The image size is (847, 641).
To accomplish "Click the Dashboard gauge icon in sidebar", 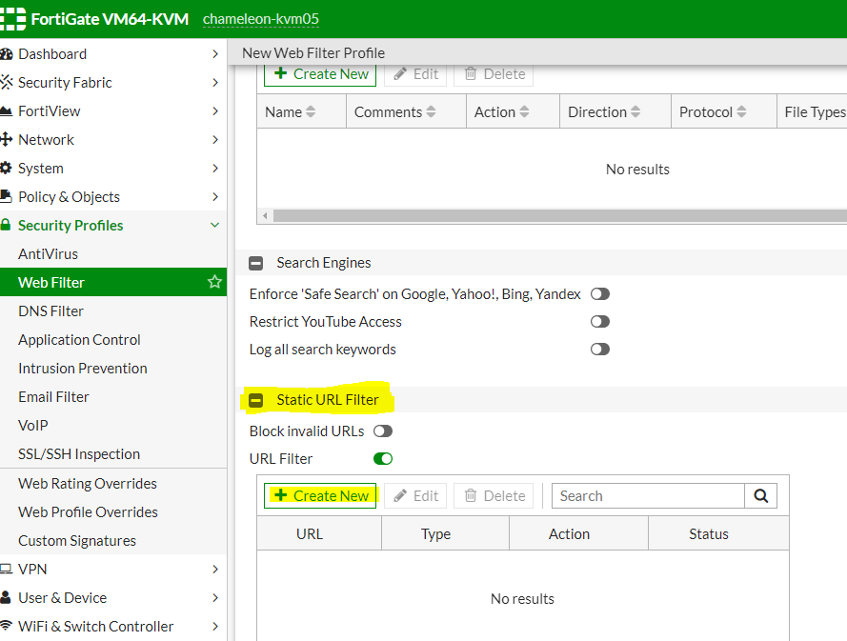I will coord(7,54).
